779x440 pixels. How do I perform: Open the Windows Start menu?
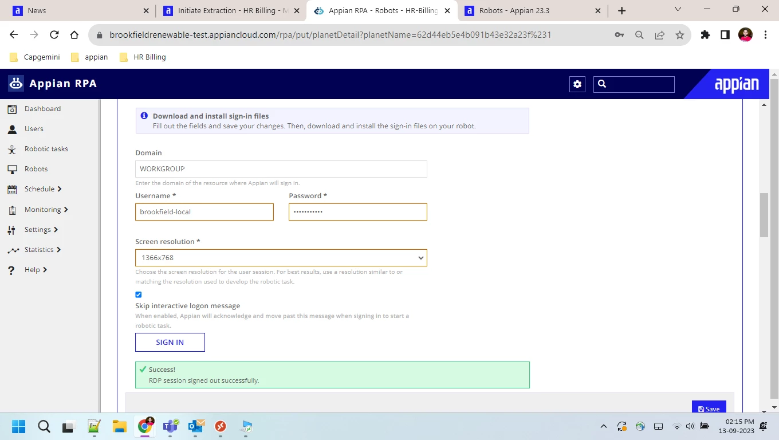click(18, 426)
